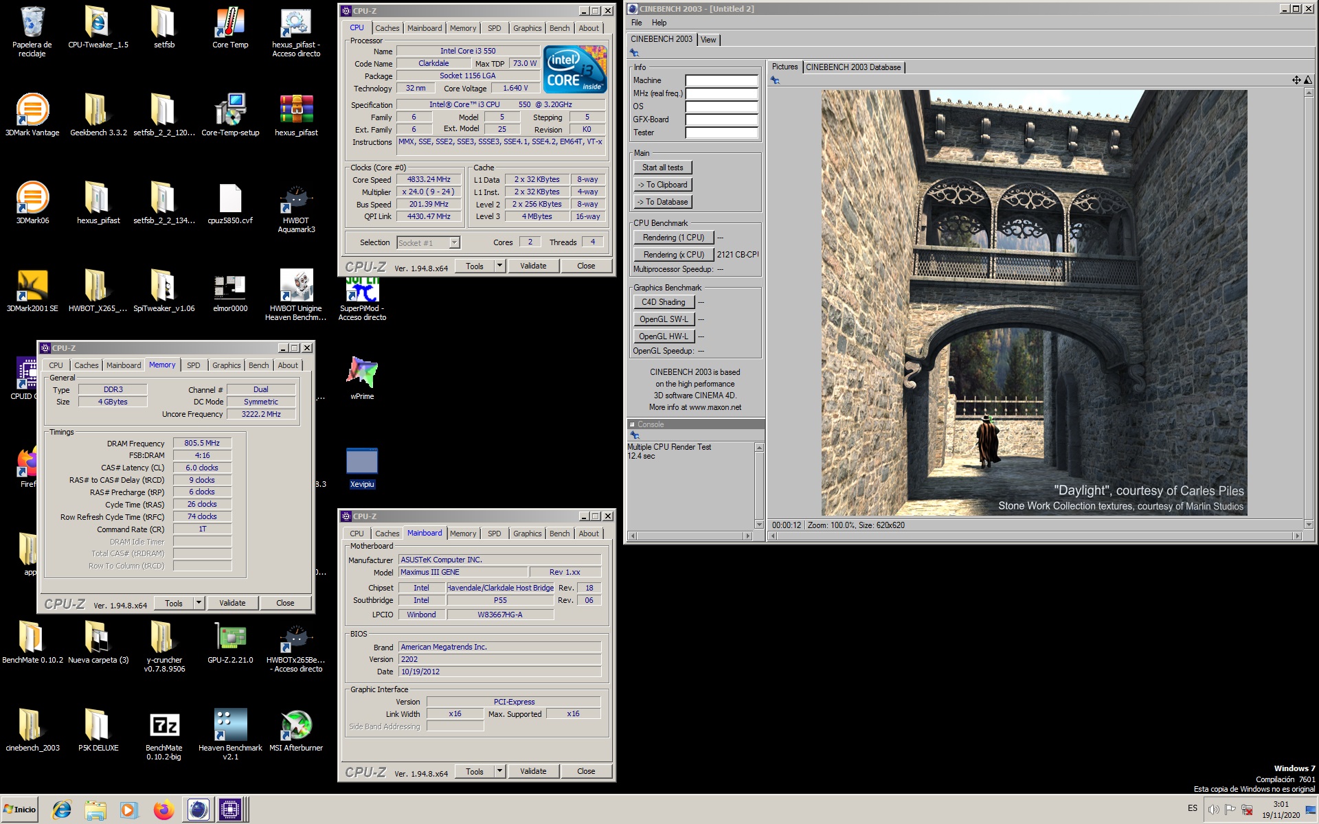Click Internet Explorer in the taskbar
The image size is (1319, 824).
coord(62,810)
